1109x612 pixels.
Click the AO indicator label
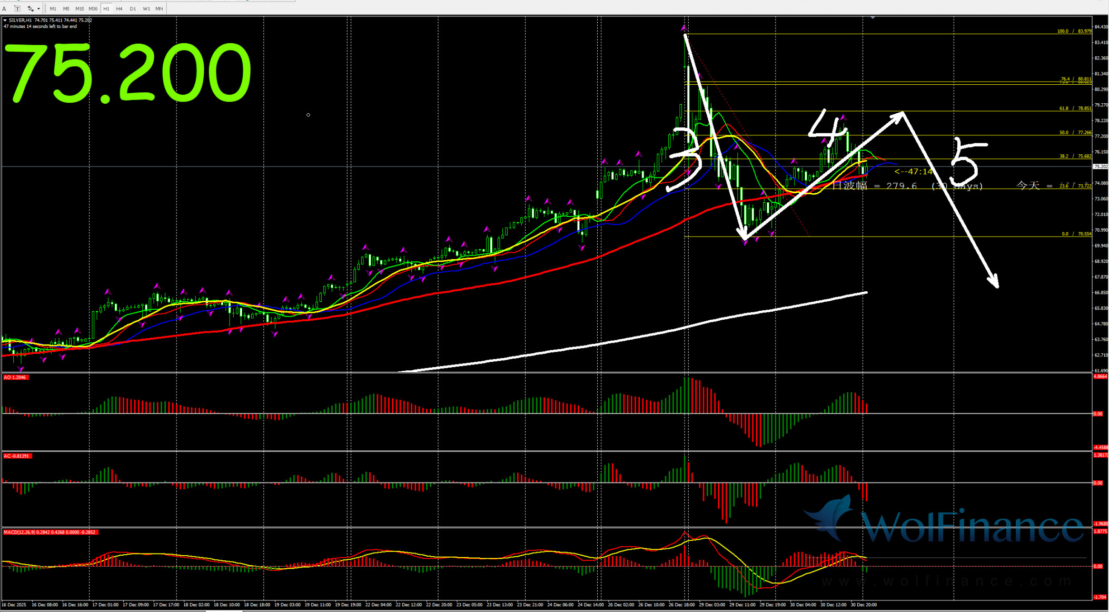[15, 378]
